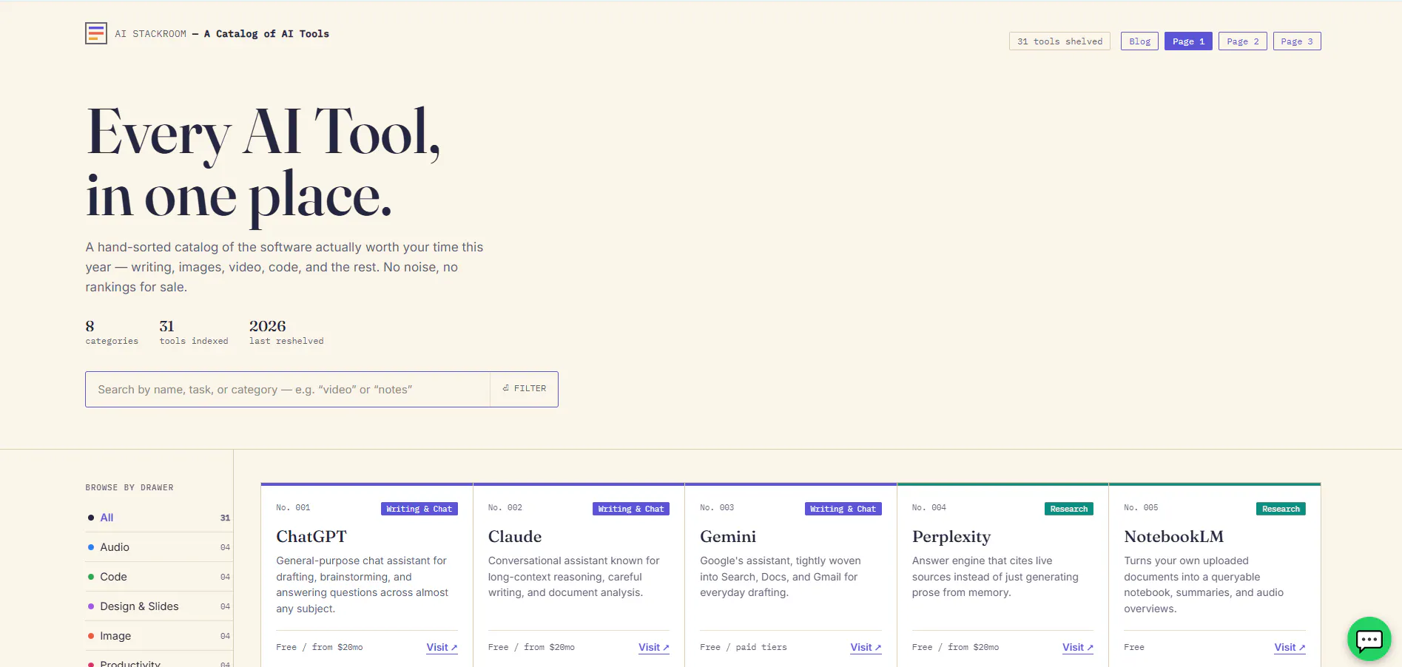The image size is (1402, 667).
Task: Click the AI Stackroom logo icon
Action: pos(96,33)
